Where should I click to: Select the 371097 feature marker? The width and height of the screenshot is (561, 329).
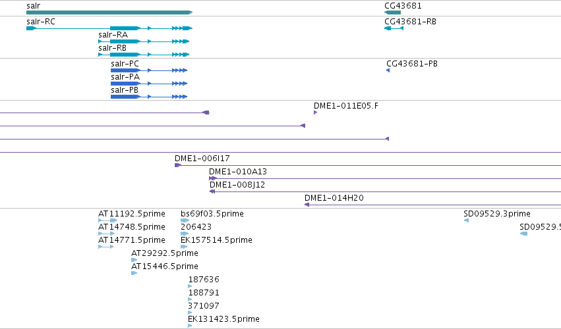pyautogui.click(x=190, y=313)
